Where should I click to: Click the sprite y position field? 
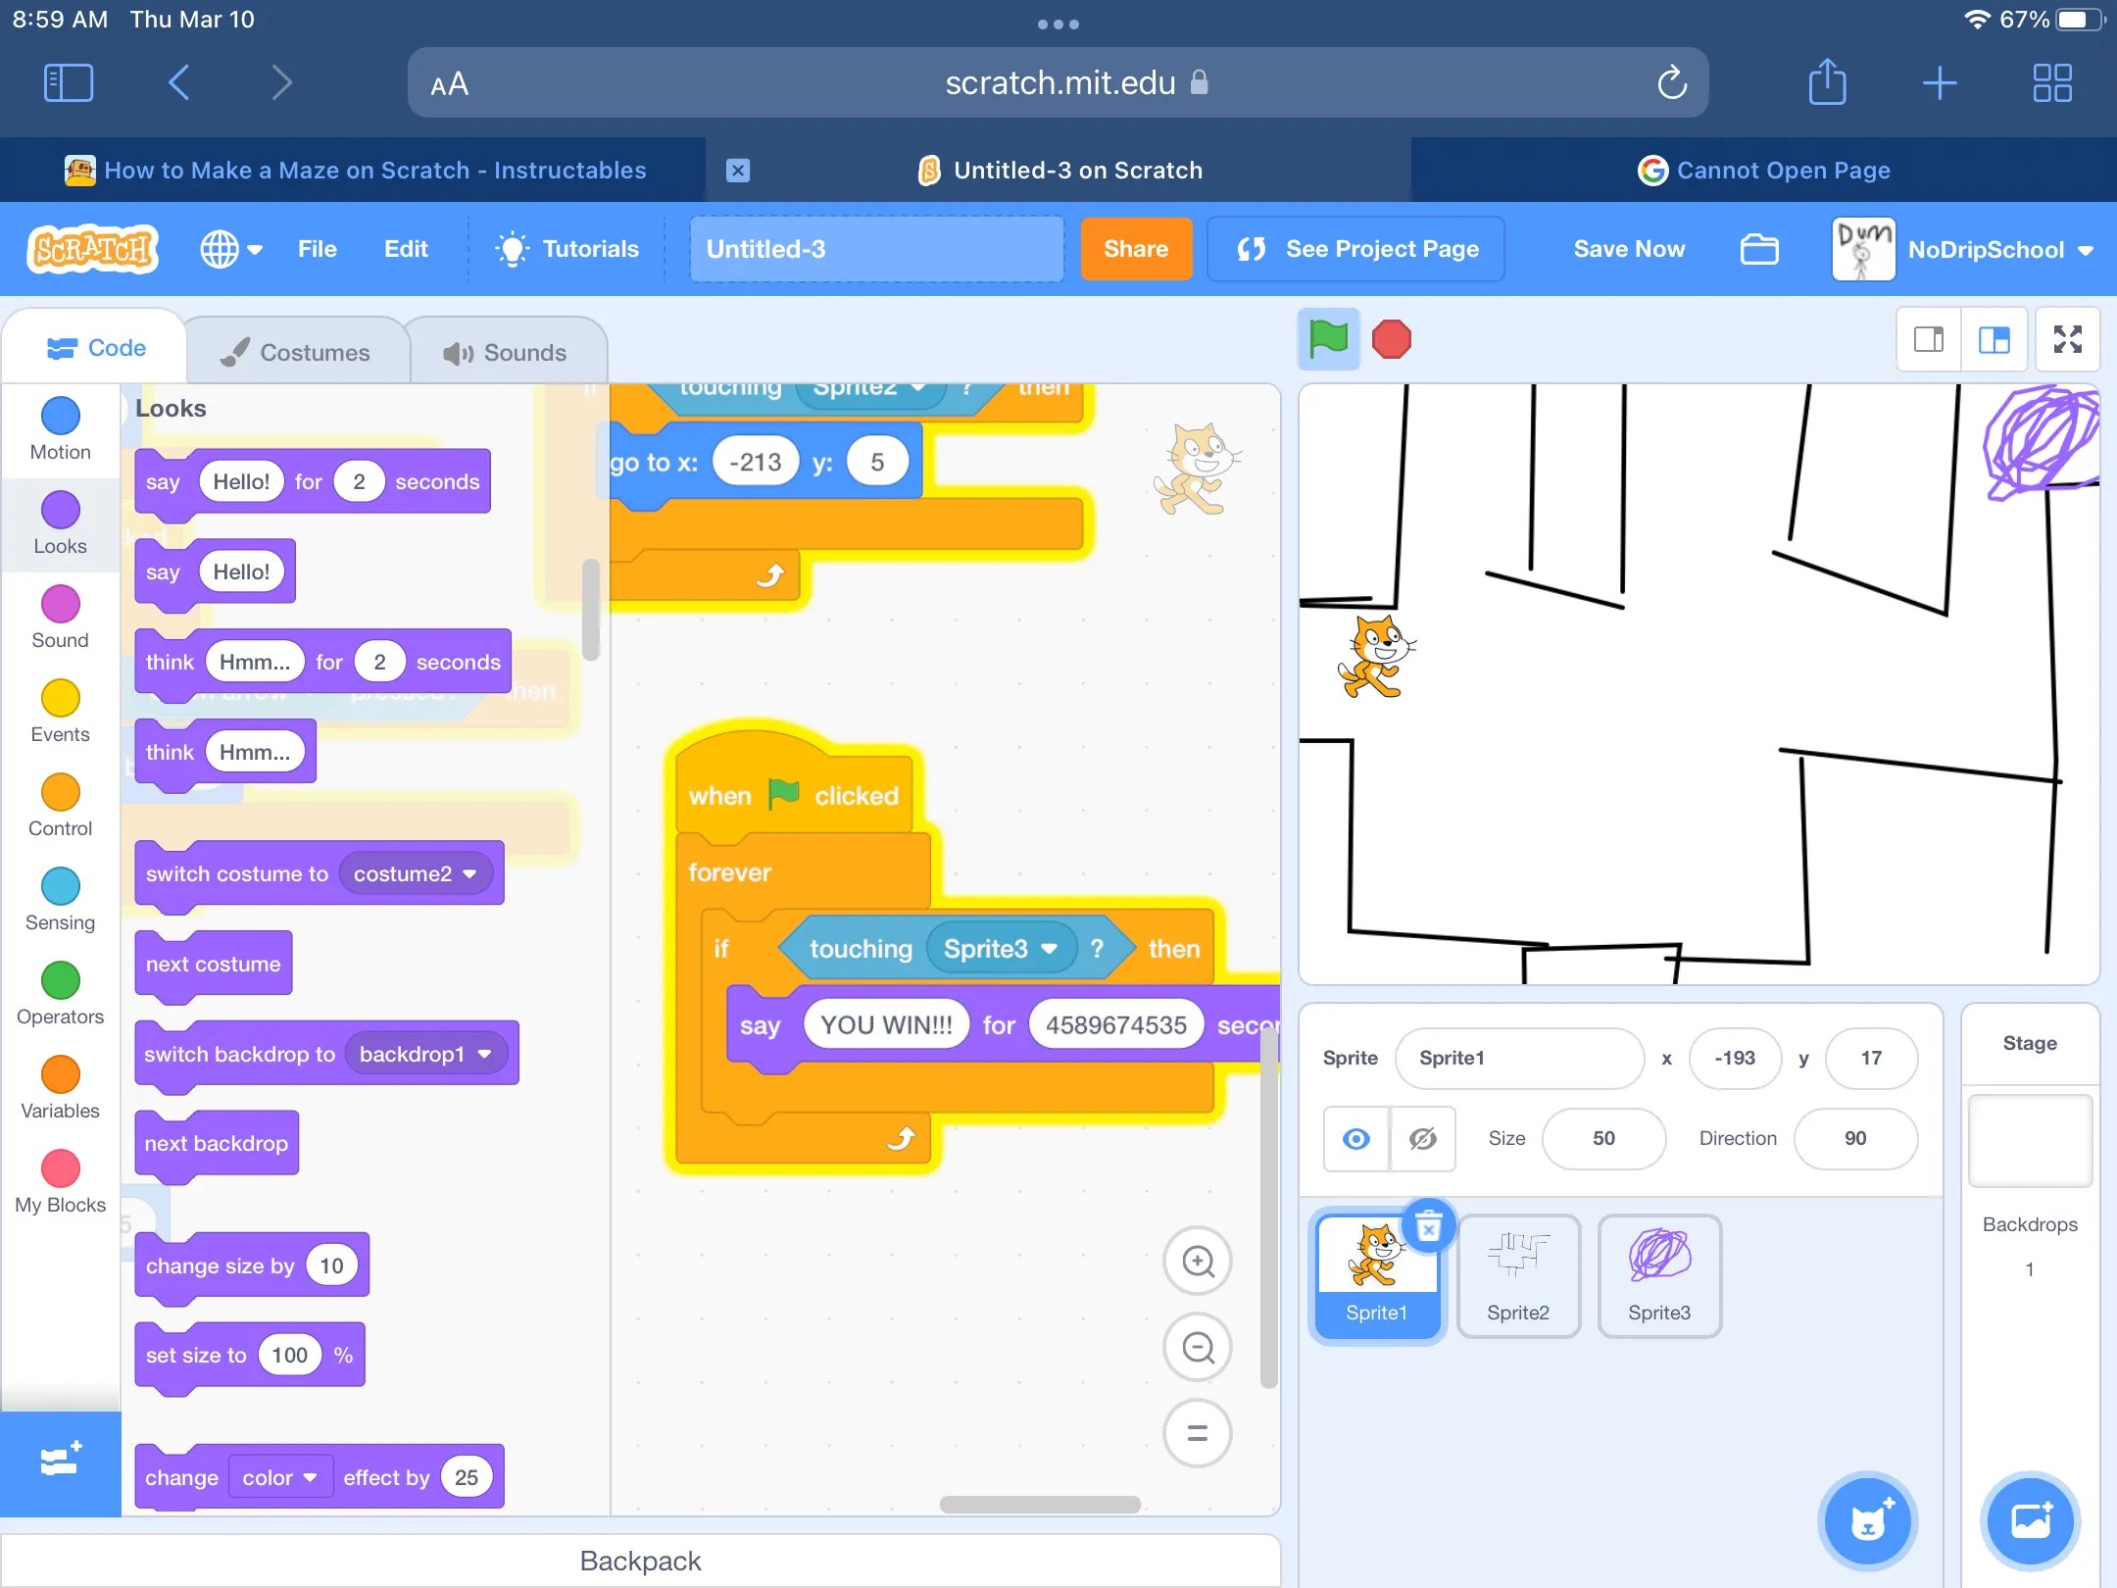point(1871,1058)
